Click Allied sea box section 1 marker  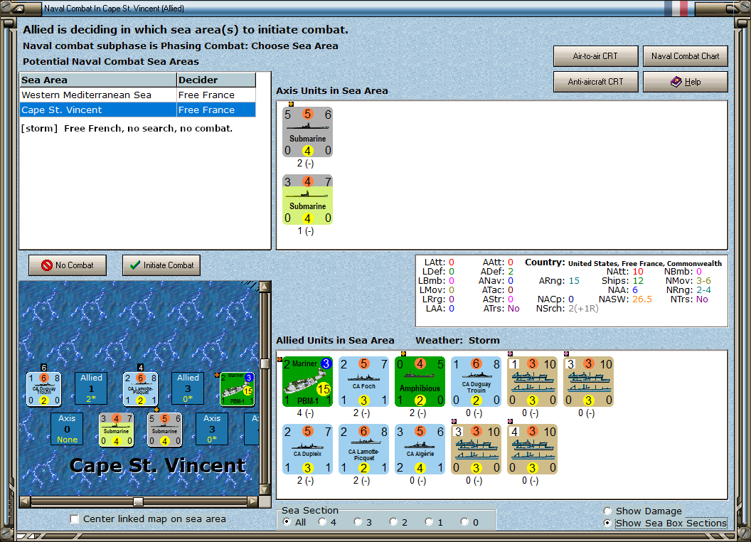tap(91, 388)
